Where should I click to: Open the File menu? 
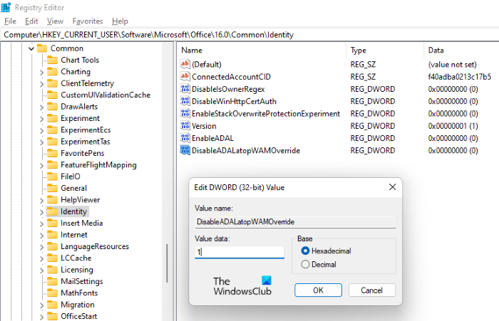(10, 21)
